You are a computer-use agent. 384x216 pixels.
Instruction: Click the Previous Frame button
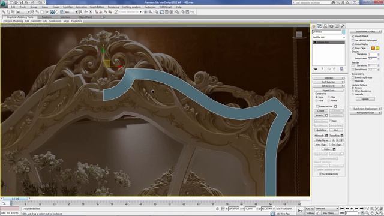(x=347, y=208)
